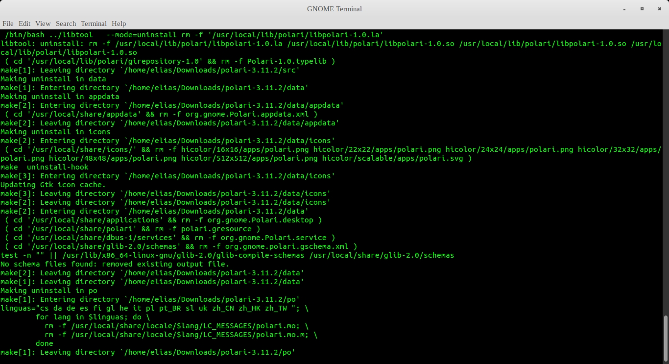The image size is (669, 364).
Task: Click the 'test -n "" ||' glib-compile-schemas line
Action: [x=227, y=255]
